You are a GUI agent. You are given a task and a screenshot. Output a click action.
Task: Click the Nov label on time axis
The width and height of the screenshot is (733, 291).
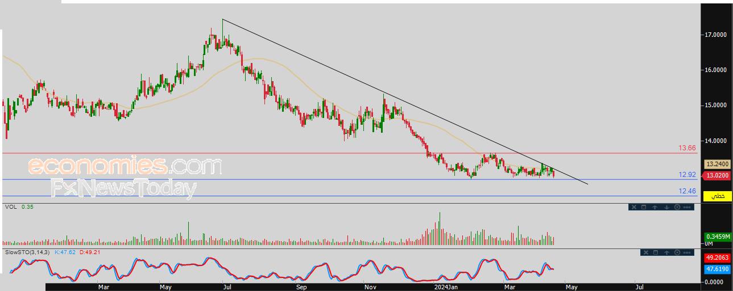(370, 287)
